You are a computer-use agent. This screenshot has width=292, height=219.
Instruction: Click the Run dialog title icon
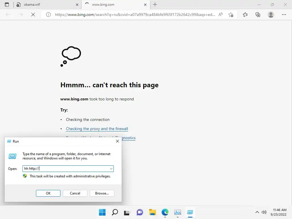(9, 141)
